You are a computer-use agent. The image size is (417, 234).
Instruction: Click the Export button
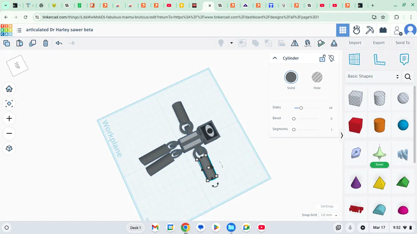378,43
